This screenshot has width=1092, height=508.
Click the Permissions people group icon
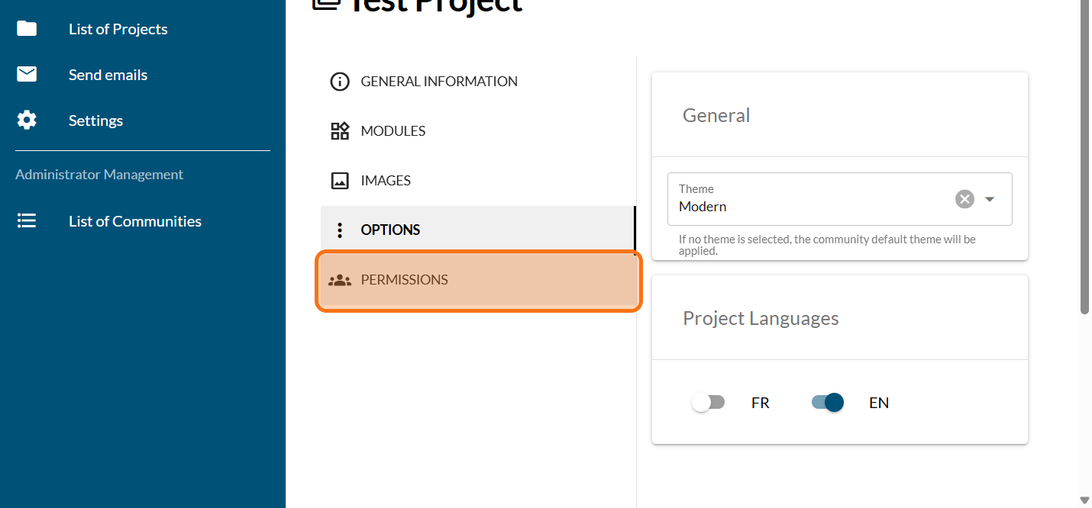coord(339,280)
